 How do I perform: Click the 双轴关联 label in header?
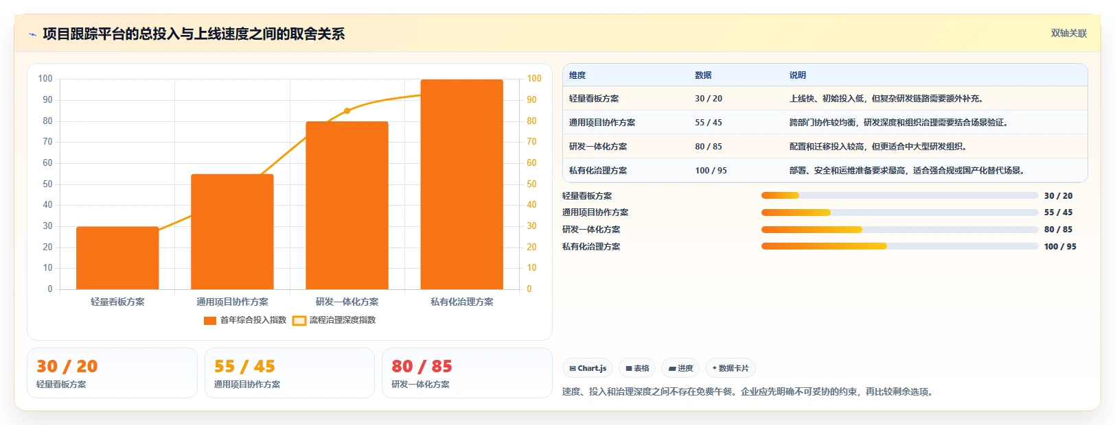(1068, 33)
